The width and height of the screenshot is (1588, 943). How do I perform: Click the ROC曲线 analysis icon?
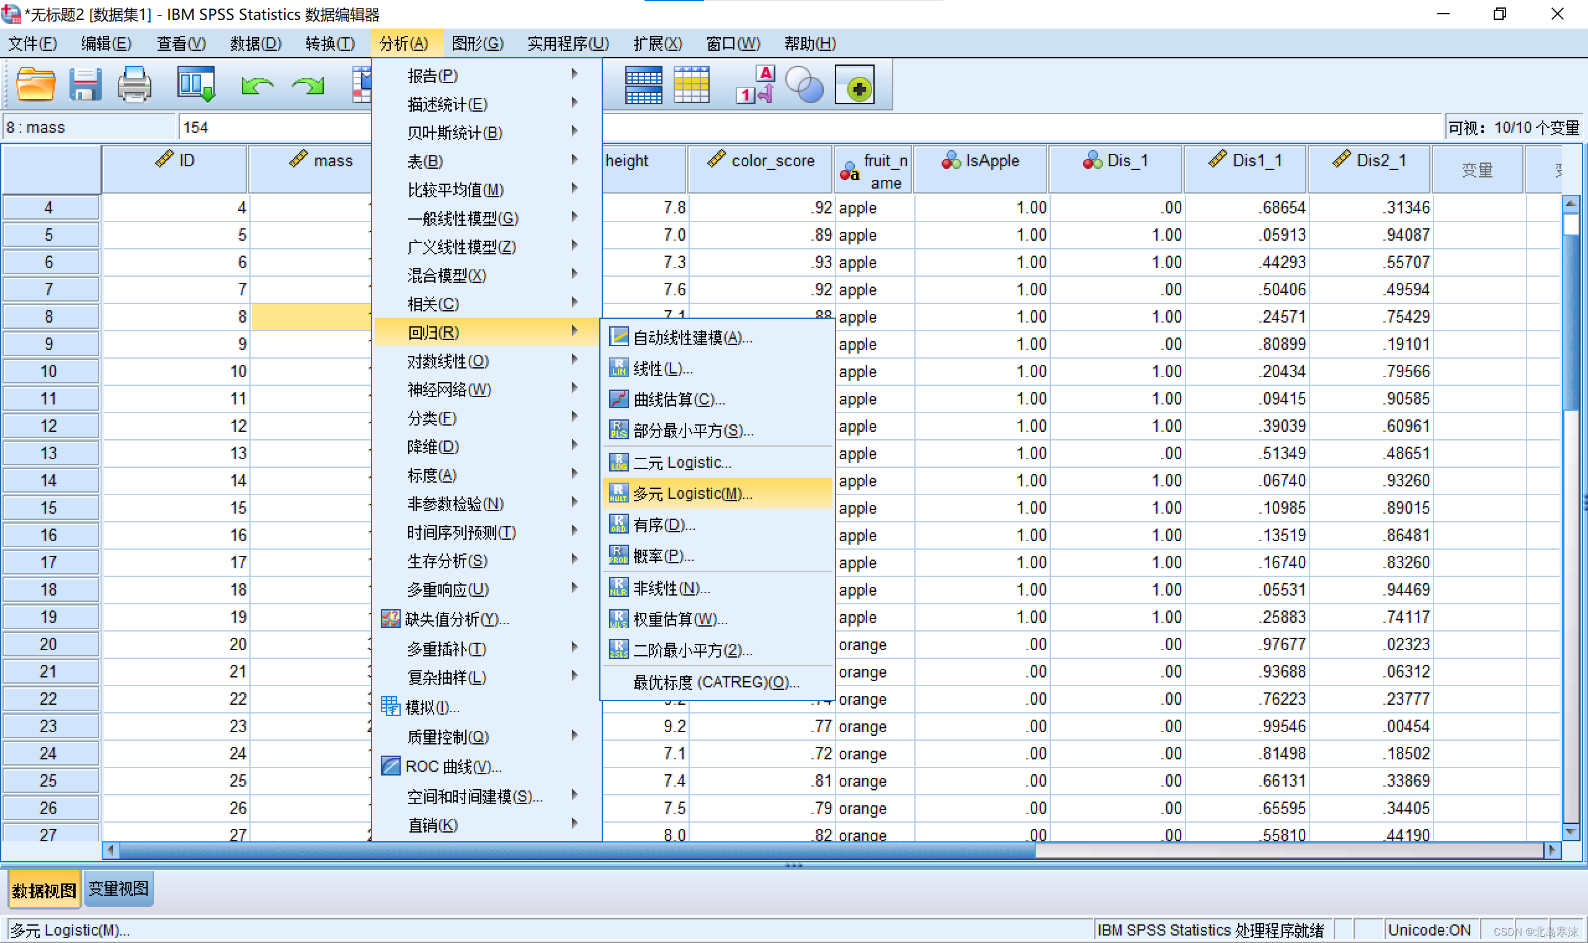tap(388, 767)
